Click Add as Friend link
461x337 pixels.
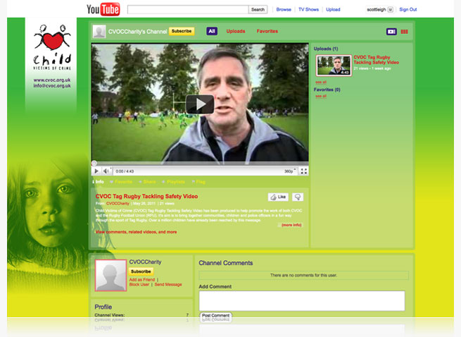click(x=142, y=280)
